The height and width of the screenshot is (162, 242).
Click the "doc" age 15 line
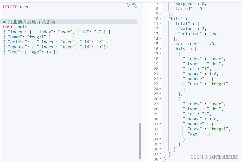tap(30, 52)
